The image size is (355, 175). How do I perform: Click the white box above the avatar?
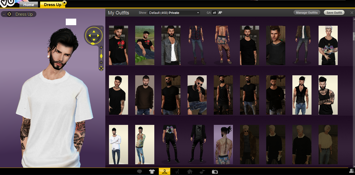coord(71,22)
